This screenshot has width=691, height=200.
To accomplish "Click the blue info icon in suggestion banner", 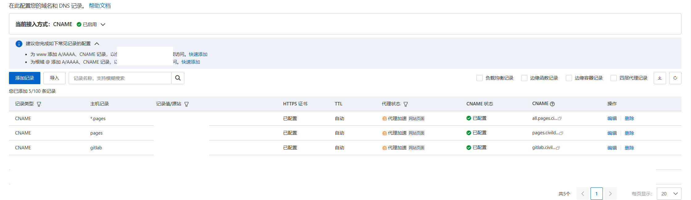I will tap(19, 44).
